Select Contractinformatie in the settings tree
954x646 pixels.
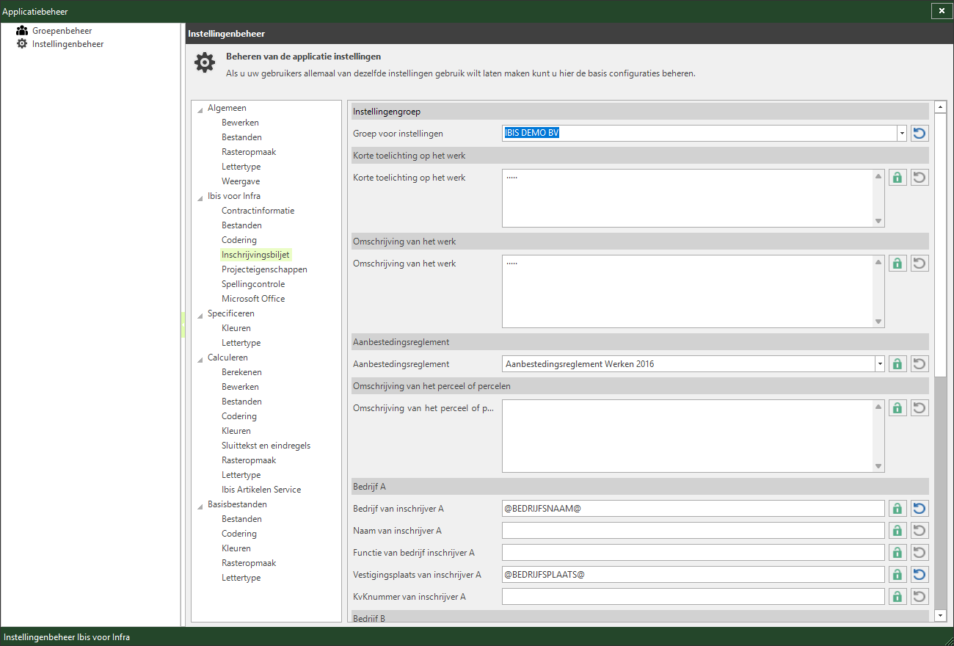pos(258,211)
